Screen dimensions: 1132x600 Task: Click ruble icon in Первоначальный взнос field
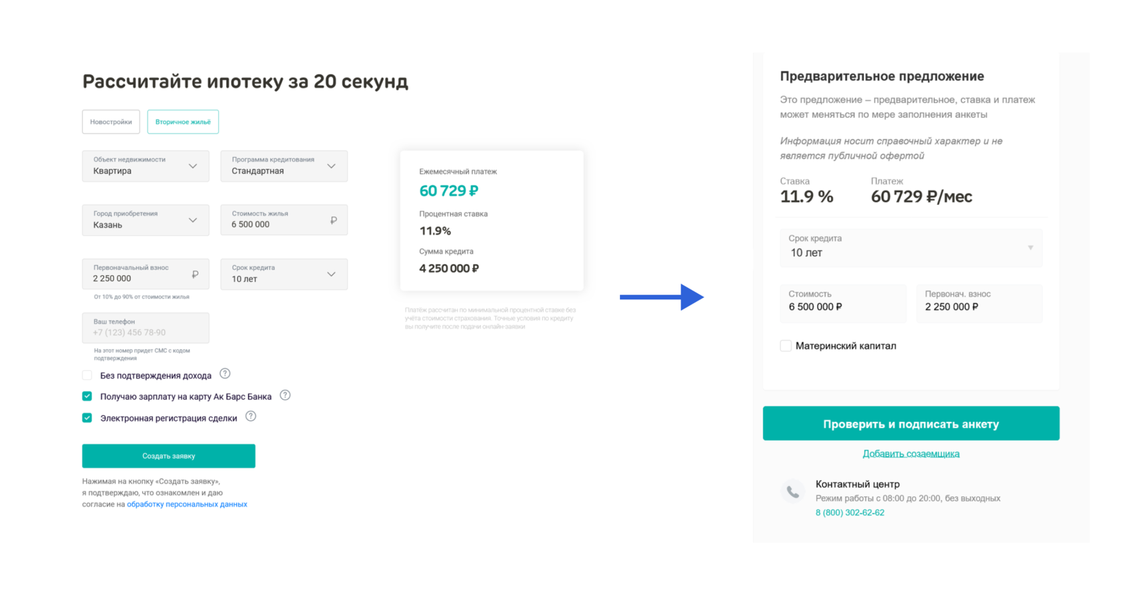(195, 274)
